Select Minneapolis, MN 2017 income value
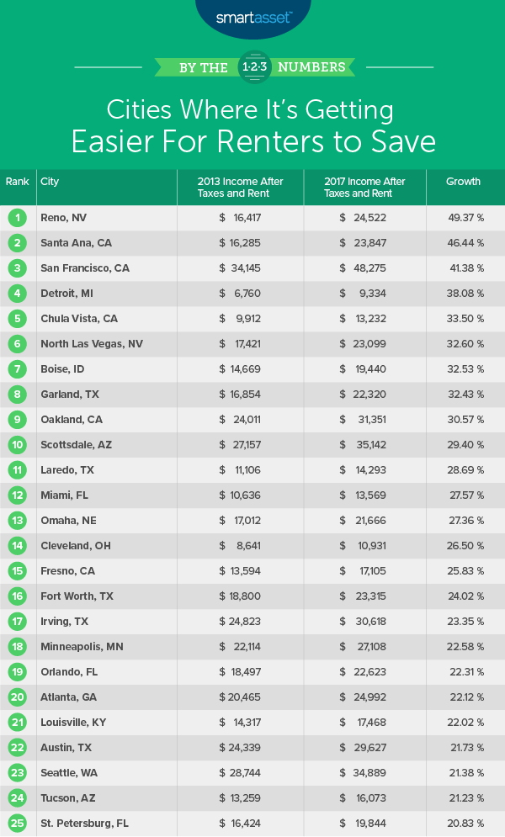The width and height of the screenshot is (505, 837). [x=363, y=647]
